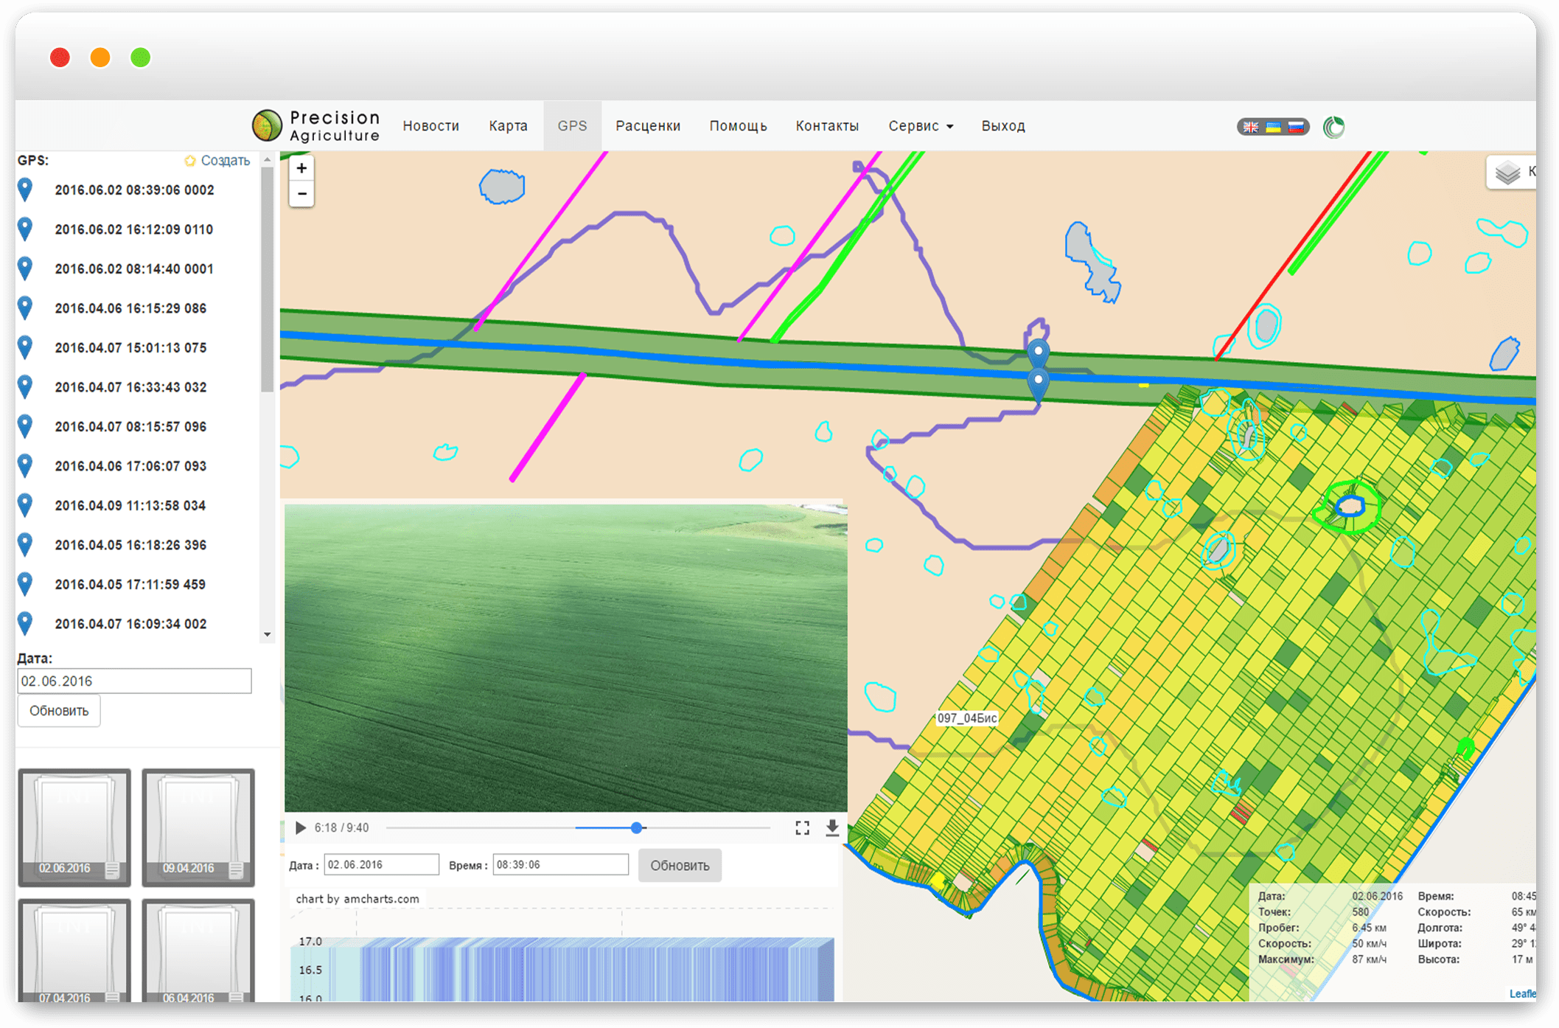
Task: Click the 097_04Бис field label
Action: click(x=966, y=718)
